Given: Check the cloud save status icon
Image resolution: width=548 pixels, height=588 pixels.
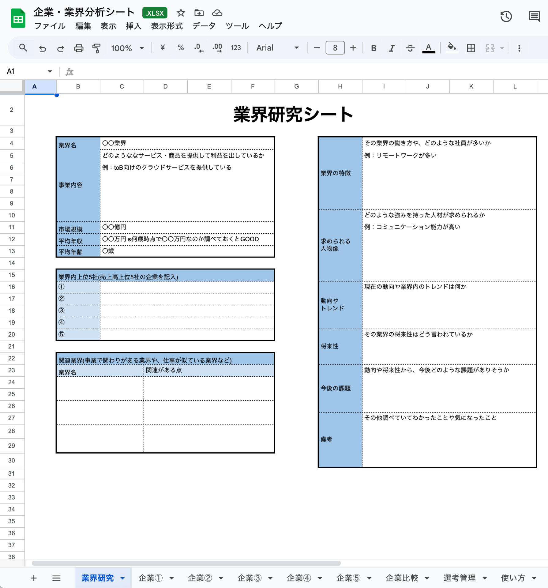Looking at the screenshot, I should 217,13.
